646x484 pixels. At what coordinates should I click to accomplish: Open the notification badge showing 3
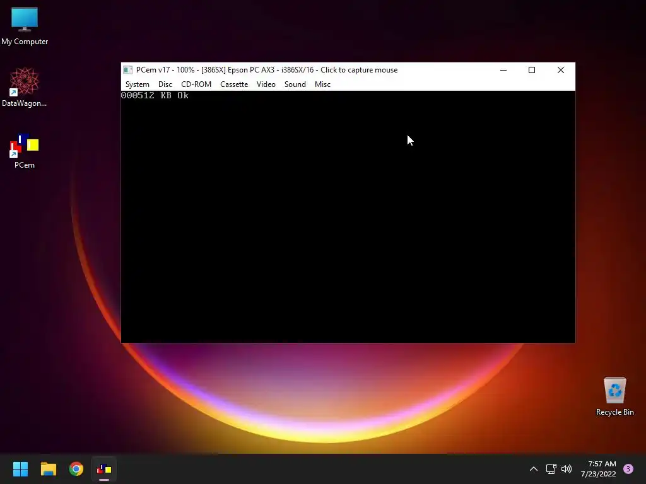coord(628,469)
